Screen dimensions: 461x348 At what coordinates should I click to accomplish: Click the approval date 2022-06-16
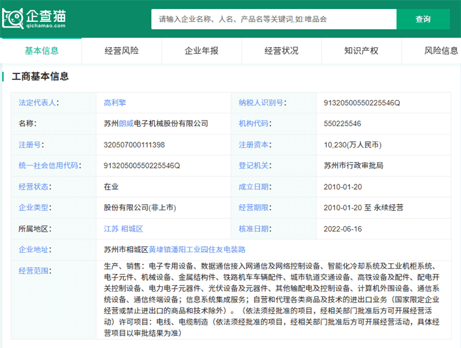click(343, 229)
